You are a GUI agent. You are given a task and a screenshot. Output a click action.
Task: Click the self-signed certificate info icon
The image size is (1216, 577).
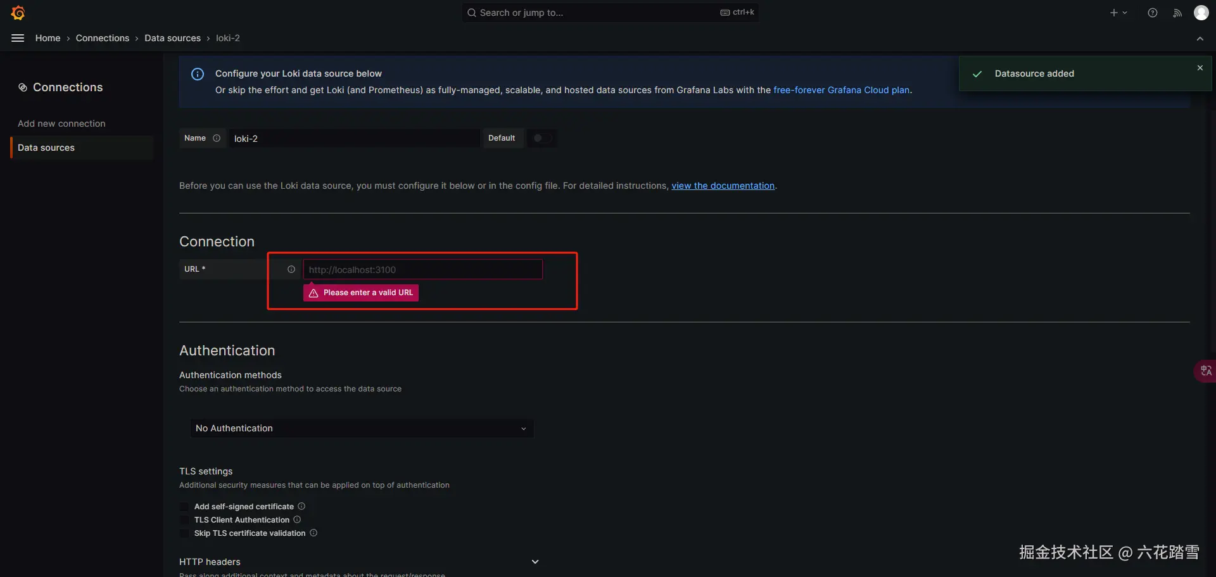301,506
